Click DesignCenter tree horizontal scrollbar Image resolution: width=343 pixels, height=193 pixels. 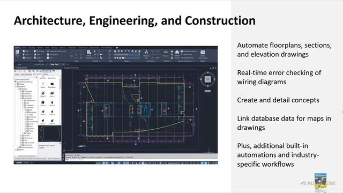tap(26, 156)
